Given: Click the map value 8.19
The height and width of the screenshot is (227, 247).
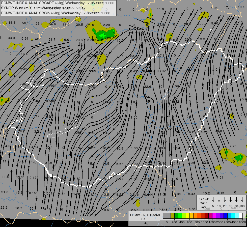Looking at the screenshot, I should [x=36, y=116].
